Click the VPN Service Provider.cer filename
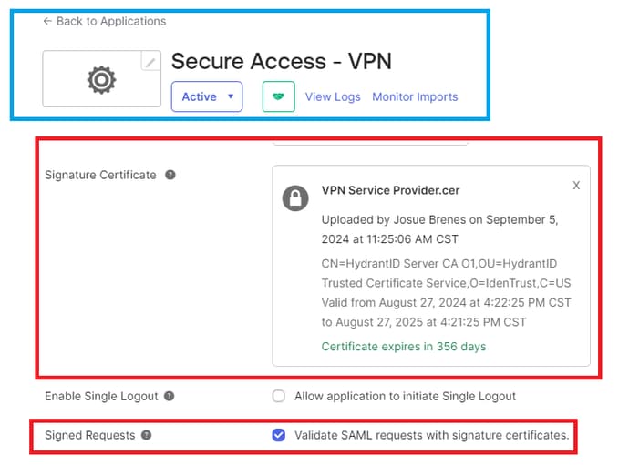 point(390,190)
